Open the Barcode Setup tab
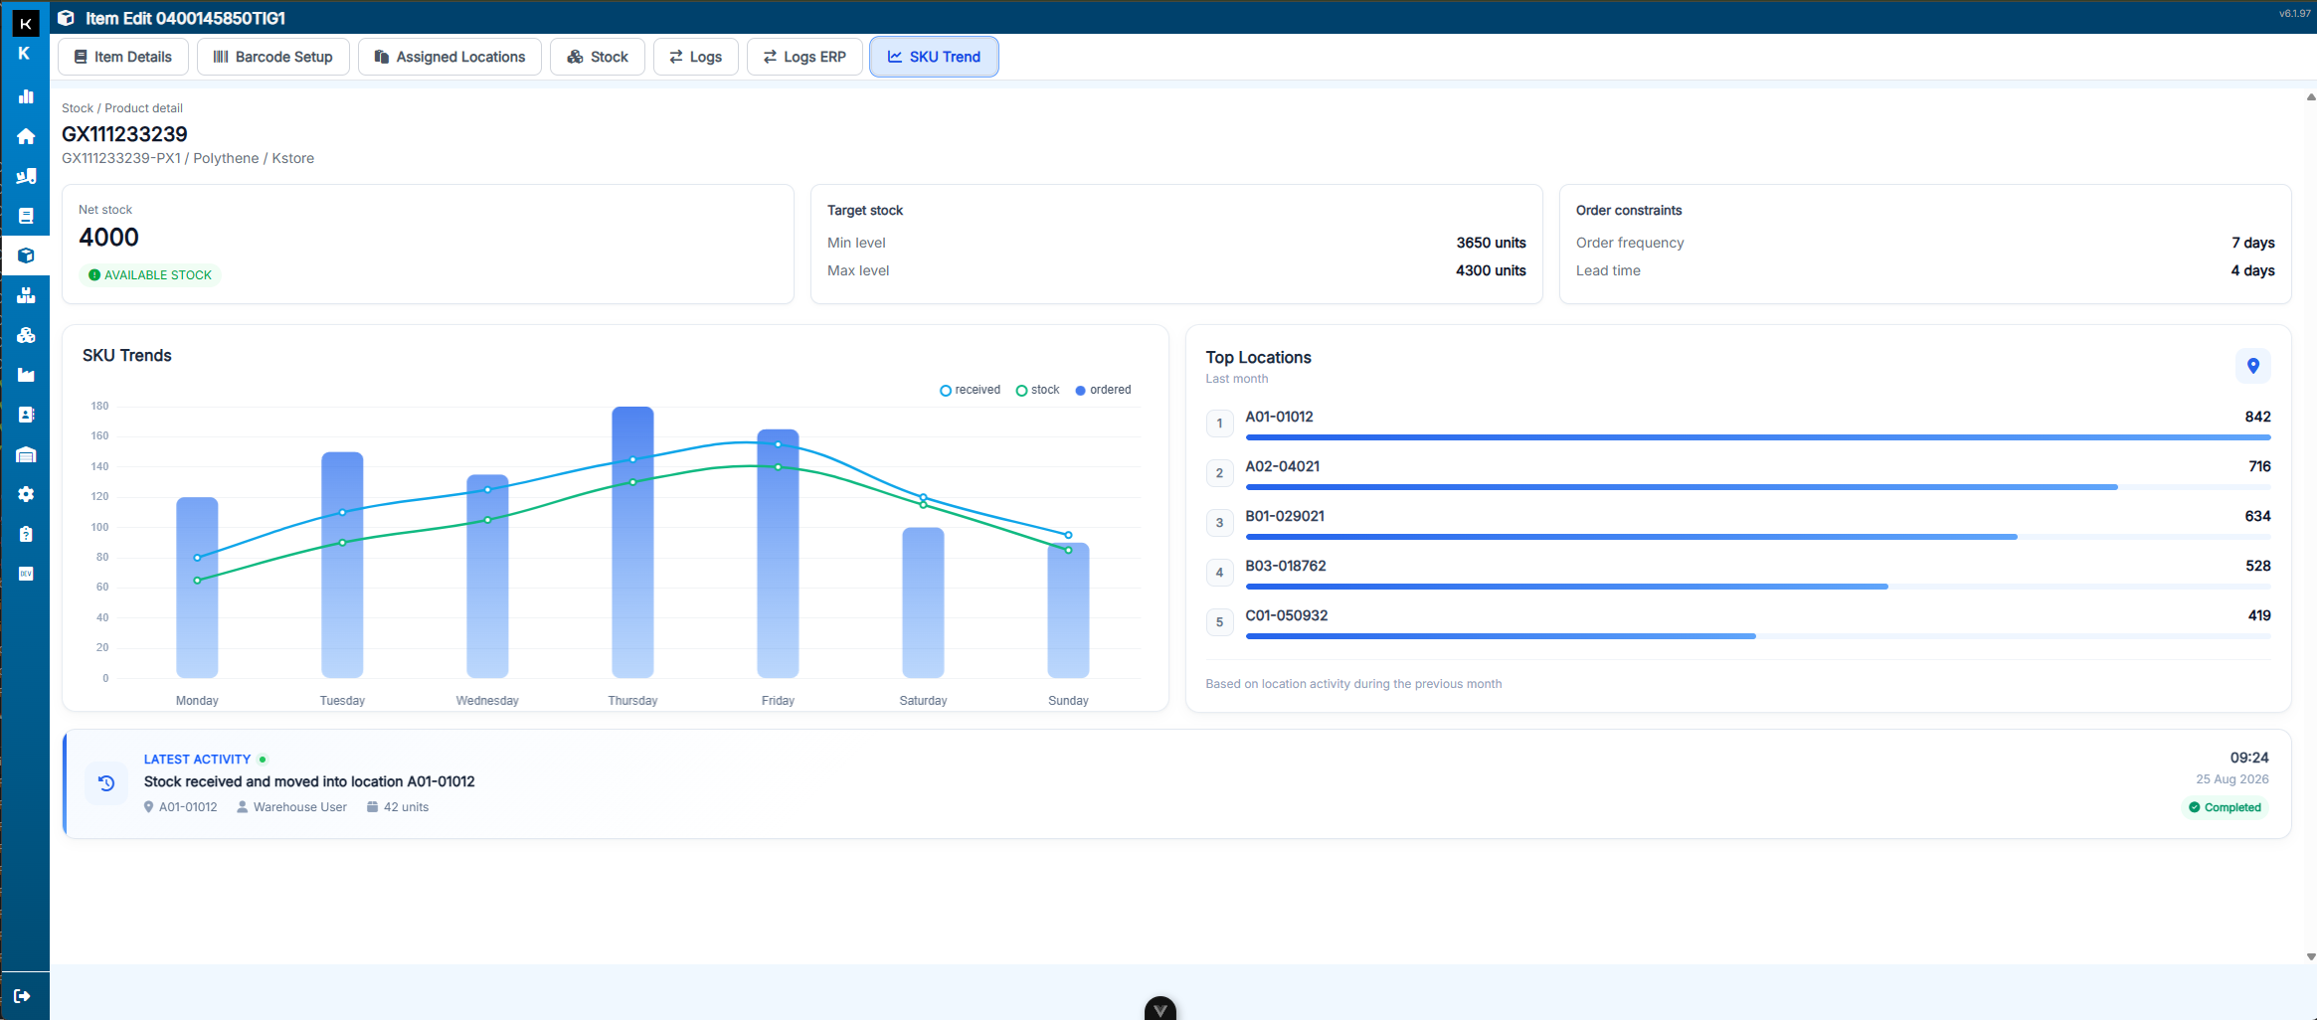Viewport: 2317px width, 1020px height. click(x=273, y=57)
